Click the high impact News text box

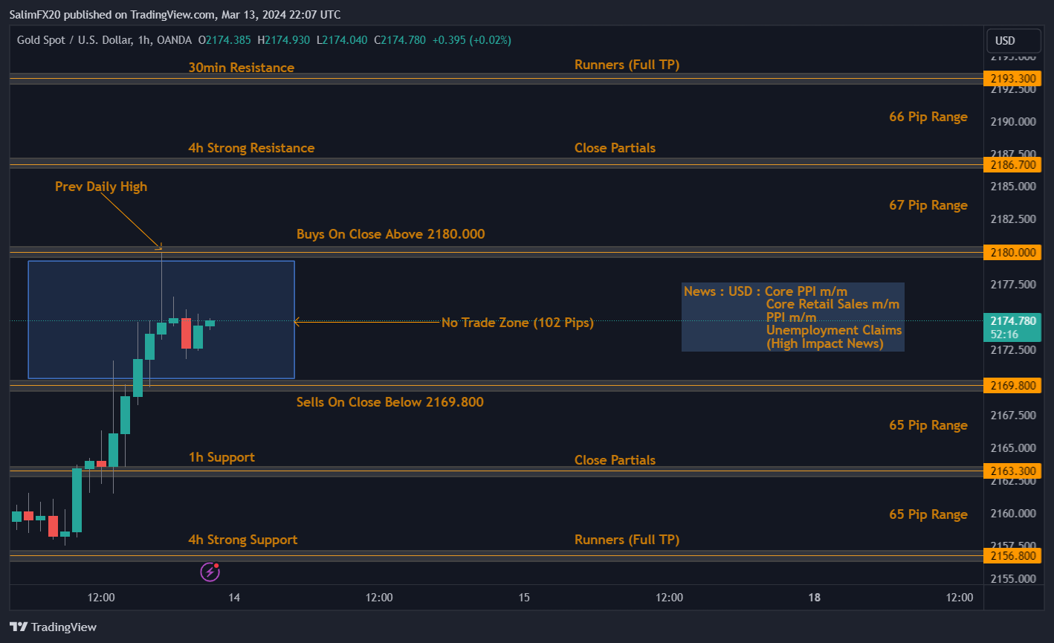click(792, 317)
